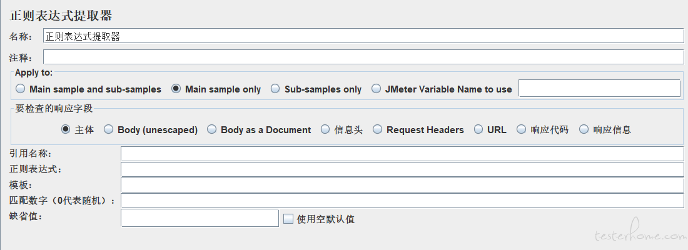Select Sub-samples only option

click(x=275, y=89)
